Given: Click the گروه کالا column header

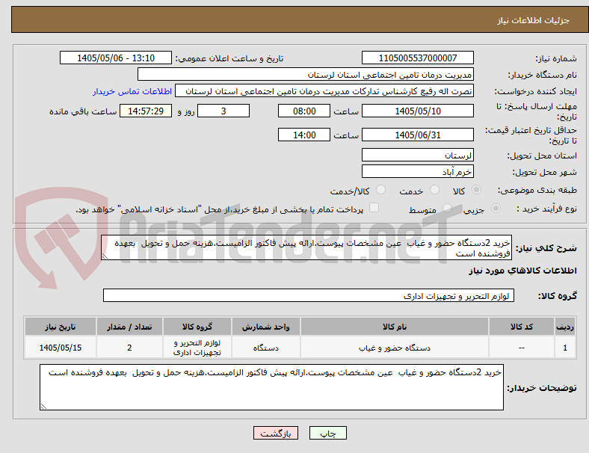Looking at the screenshot, I should [x=197, y=327].
